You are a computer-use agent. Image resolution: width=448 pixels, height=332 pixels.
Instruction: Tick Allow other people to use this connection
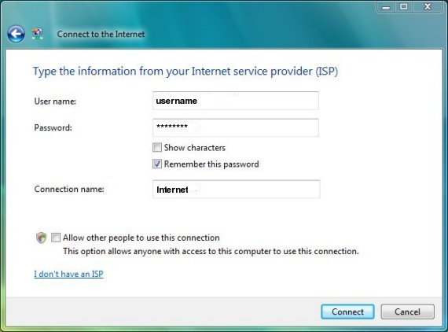56,238
